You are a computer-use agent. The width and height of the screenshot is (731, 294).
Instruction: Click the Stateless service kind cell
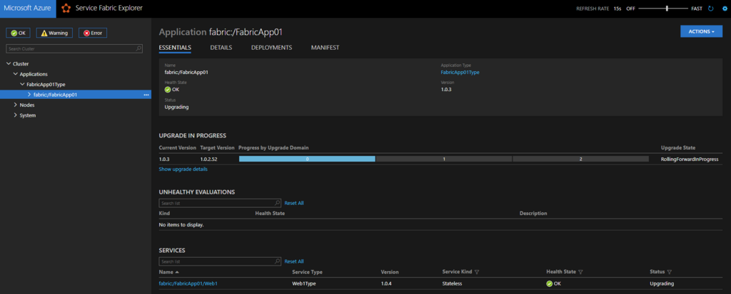[452, 284]
